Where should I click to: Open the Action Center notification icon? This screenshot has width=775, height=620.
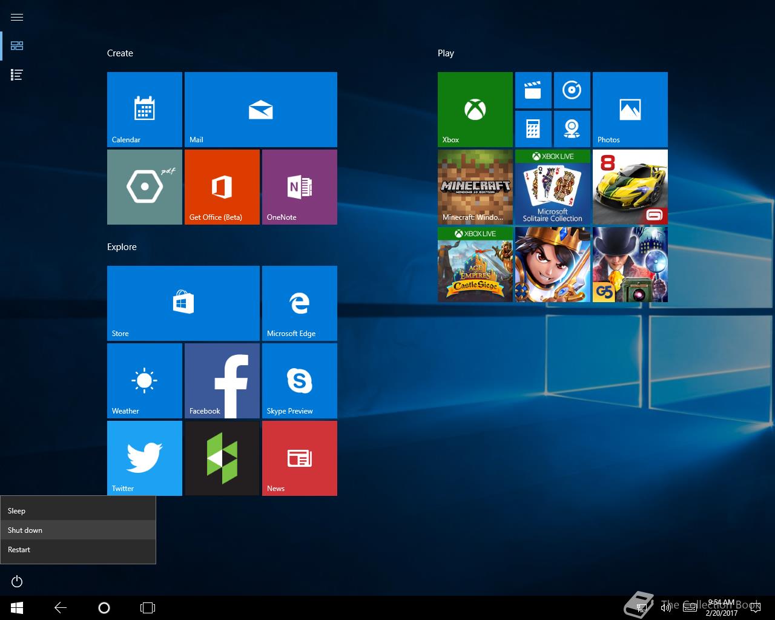click(x=754, y=608)
